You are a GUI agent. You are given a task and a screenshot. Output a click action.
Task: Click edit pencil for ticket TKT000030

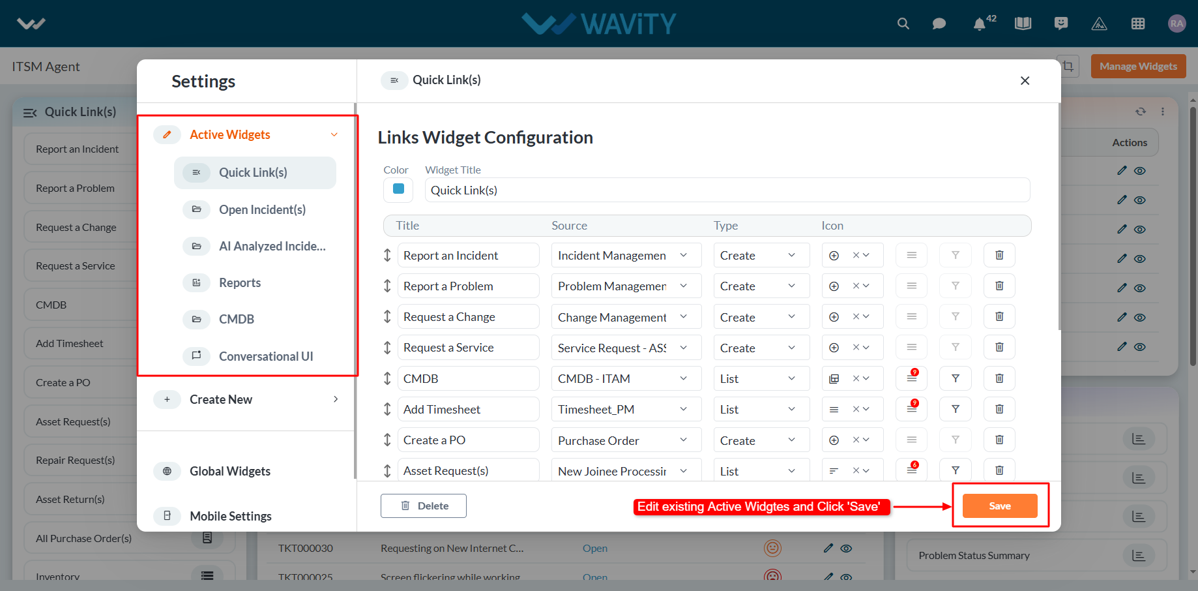click(x=828, y=548)
